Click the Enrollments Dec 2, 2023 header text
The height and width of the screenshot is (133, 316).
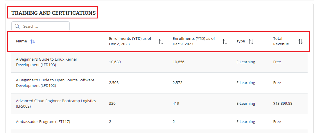[x=130, y=41]
